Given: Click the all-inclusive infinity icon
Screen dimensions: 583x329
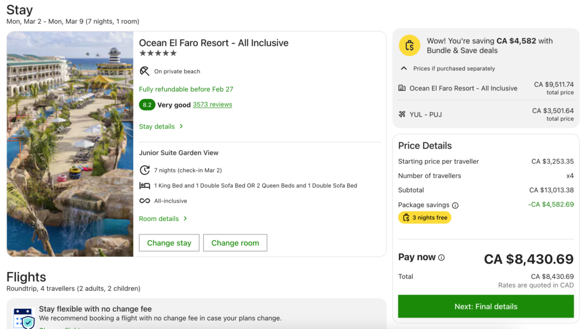Looking at the screenshot, I should (x=144, y=200).
